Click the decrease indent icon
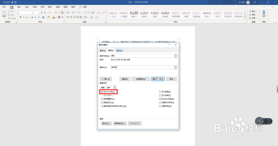This screenshot has width=278, height=146. pos(85,12)
